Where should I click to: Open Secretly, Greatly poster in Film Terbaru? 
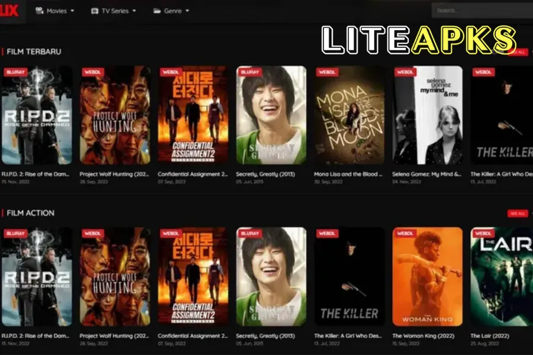click(271, 115)
